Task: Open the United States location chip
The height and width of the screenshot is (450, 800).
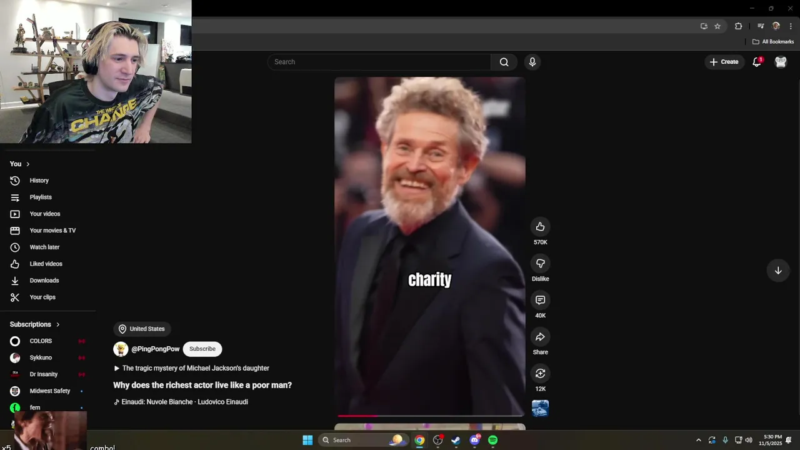Action: (x=142, y=329)
